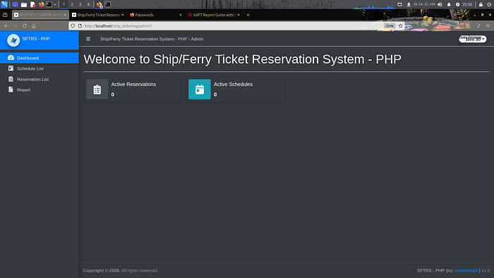Screen dimensions: 494x278
Task: Click the Ship/Ferry Ticket Reservation System - Admin title
Action: 152,39
